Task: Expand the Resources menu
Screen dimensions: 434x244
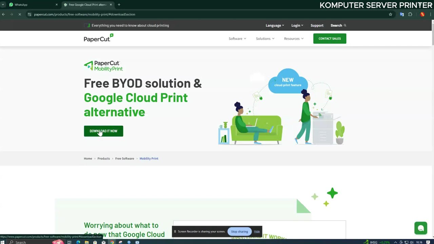Action: tap(294, 39)
